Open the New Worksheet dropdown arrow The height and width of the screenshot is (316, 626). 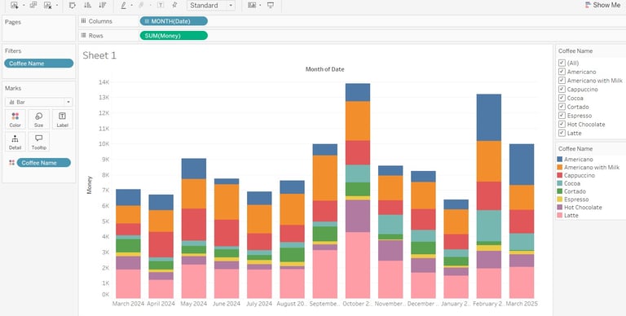coord(23,6)
